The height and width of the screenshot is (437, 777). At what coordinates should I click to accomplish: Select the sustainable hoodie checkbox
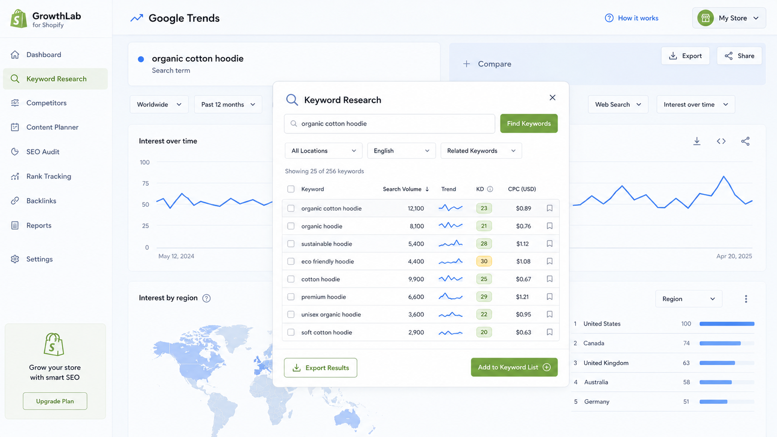pos(291,243)
